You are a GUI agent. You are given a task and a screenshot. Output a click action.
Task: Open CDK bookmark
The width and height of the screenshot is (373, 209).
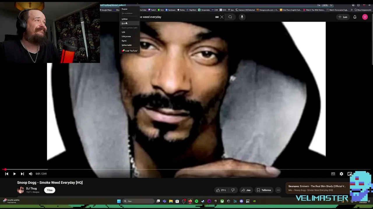pos(215,10)
